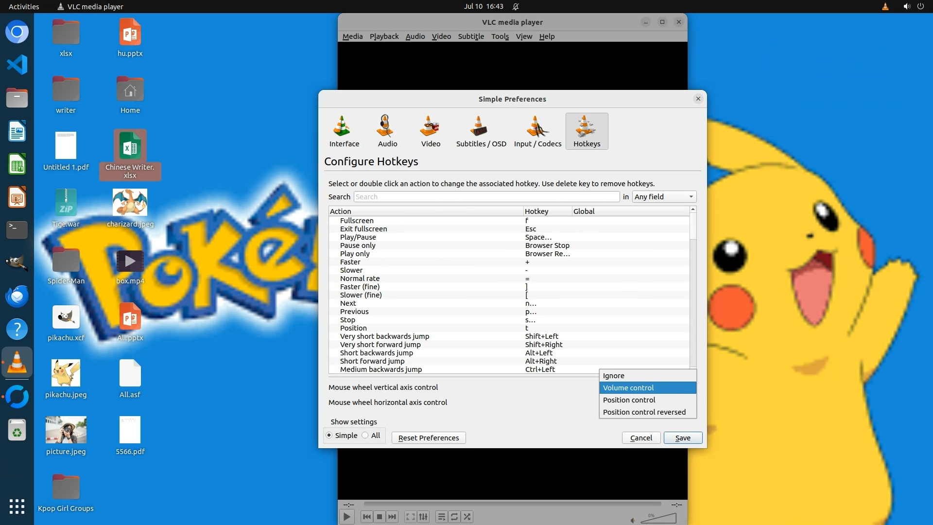Choose Position control from dropdown list
Viewport: 933px width, 525px height.
point(629,400)
